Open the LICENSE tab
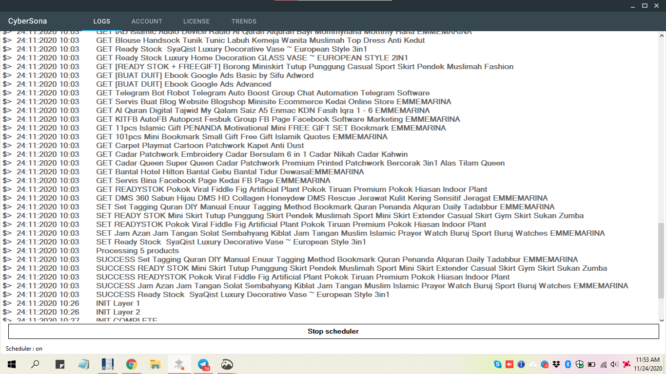Screen dimensions: 666x374 click(x=196, y=21)
